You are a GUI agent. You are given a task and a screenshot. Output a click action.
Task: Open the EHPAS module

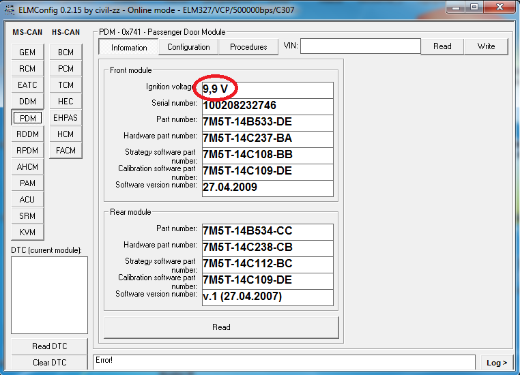(x=66, y=118)
